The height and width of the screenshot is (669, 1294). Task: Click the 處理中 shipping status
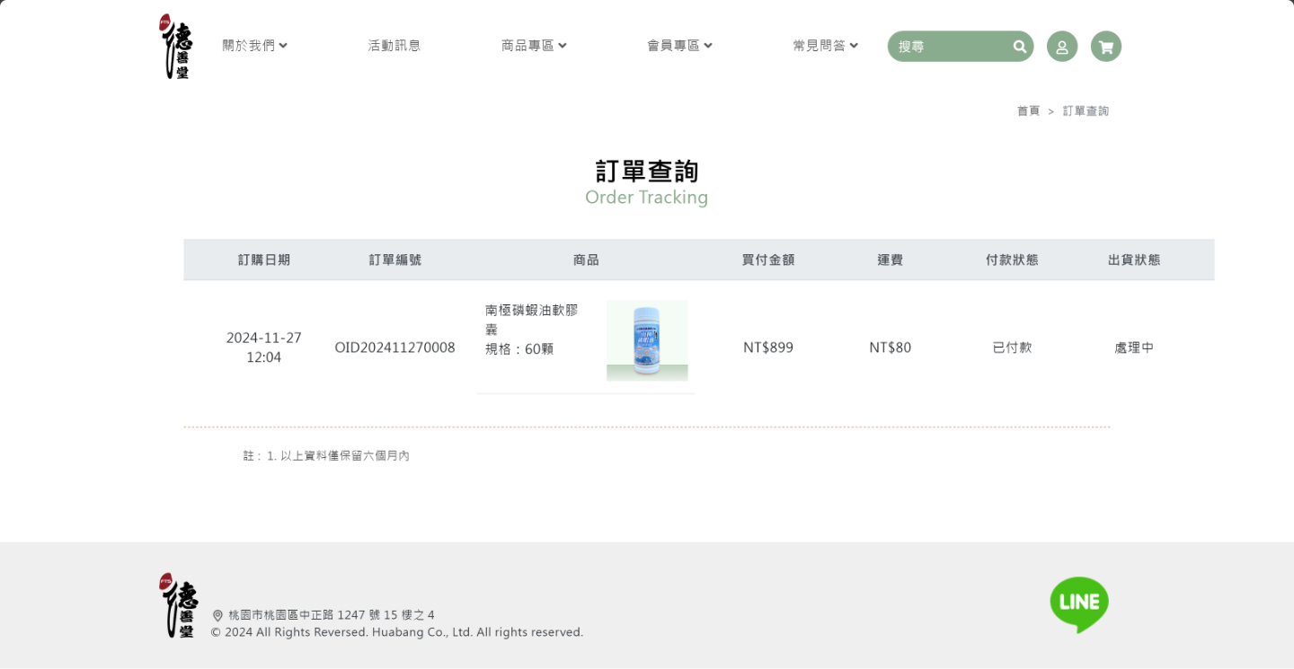coord(1133,348)
